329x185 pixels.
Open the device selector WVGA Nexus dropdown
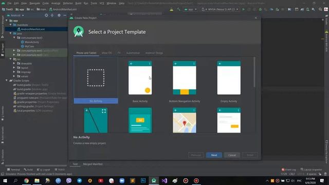pos(220,9)
